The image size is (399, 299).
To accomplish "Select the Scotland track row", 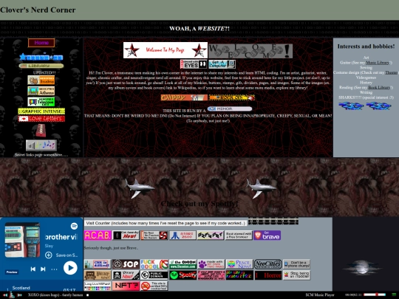I will [41, 289].
